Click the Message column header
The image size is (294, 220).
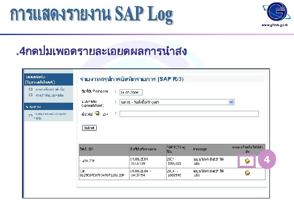[x=200, y=149]
